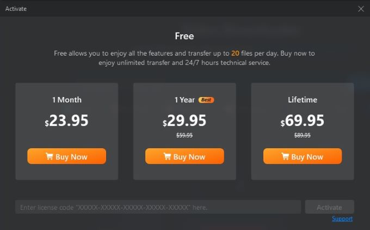The width and height of the screenshot is (370, 230).
Task: Click the $29.95 price
Action: [x=184, y=120]
